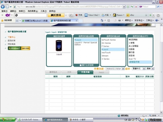
Task: Open Yahoo! Mail toolbar button
Action: (x=92, y=15)
